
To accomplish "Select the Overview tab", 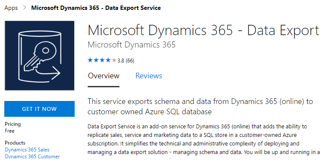I will pyautogui.click(x=103, y=76).
